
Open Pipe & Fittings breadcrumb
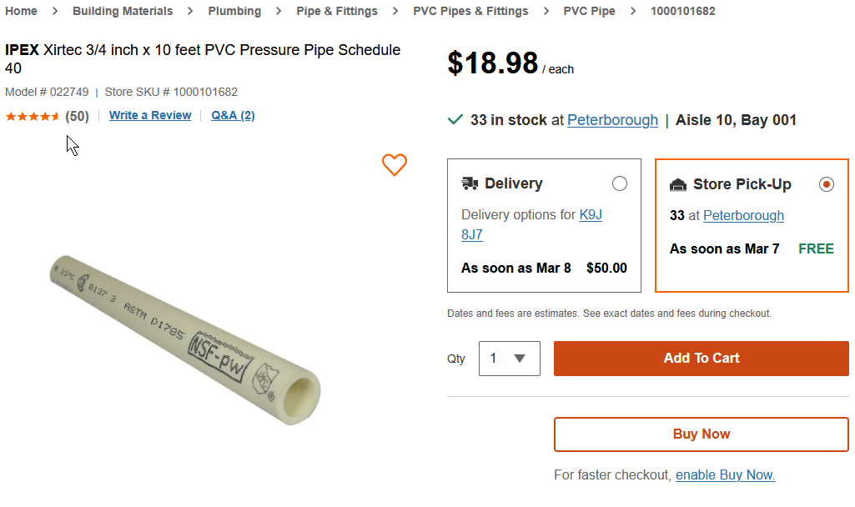pyautogui.click(x=337, y=11)
